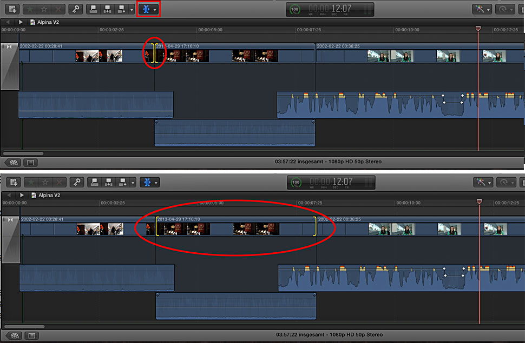Click the Insert clip icon in upper toolbar
The width and height of the screenshot is (525, 343).
click(107, 9)
